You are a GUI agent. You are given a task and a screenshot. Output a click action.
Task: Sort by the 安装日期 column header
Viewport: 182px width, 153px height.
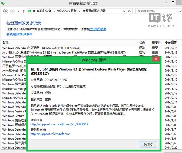tap(172, 43)
